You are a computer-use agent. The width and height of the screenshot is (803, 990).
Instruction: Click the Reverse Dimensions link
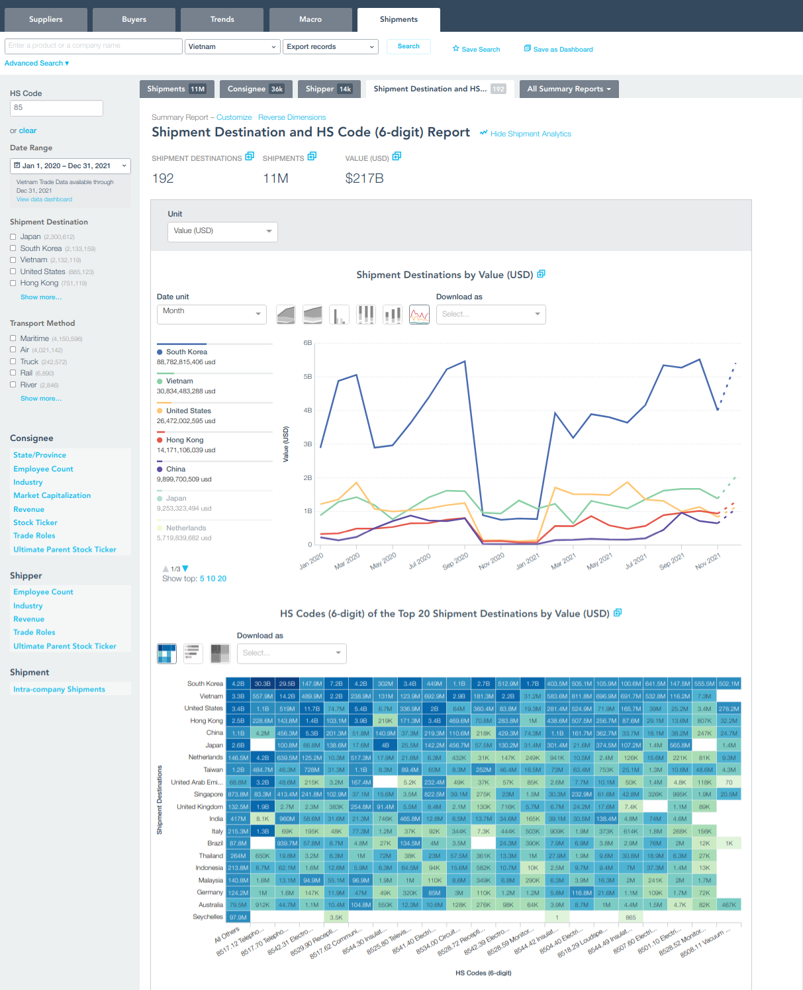tap(292, 117)
